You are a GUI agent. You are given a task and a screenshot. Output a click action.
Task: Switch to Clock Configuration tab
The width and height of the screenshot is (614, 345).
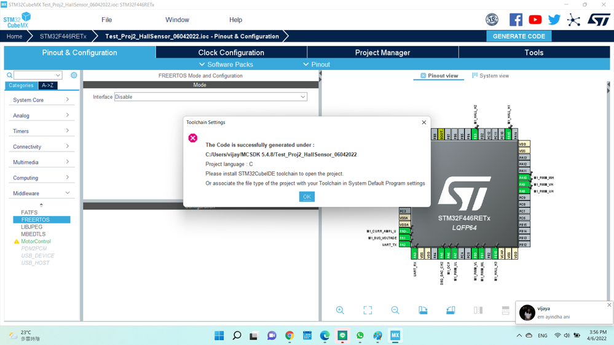(231, 52)
